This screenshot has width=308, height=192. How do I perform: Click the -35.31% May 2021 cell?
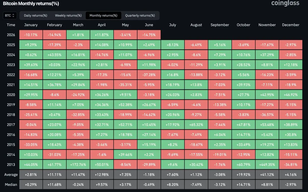[125, 85]
